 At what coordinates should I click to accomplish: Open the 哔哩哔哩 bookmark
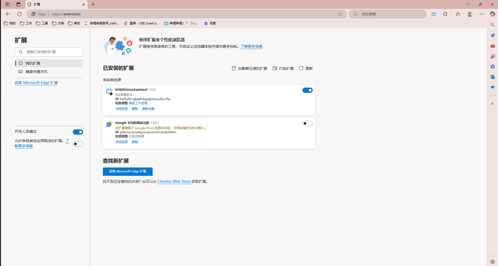point(181,23)
